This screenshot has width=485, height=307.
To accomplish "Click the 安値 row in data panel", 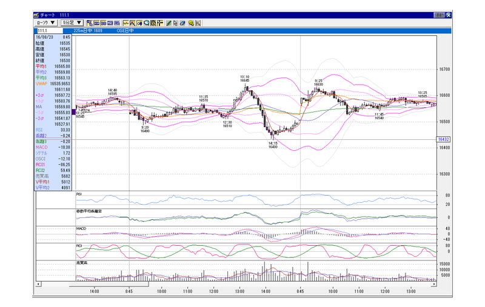I will tap(53, 54).
